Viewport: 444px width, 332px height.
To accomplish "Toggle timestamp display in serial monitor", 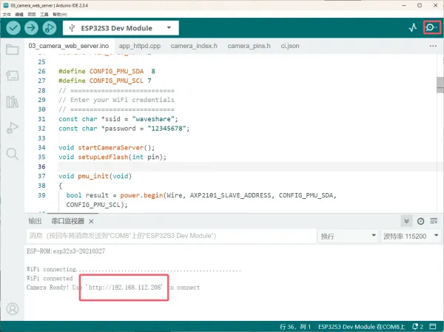I will (x=420, y=221).
